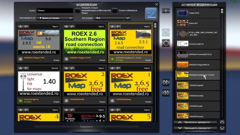Select 2.ROEX27prefabs in active mods
The image size is (240, 135).
coord(198,96)
